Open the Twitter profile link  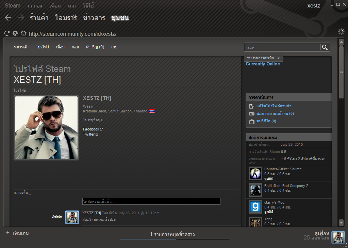coord(89,134)
